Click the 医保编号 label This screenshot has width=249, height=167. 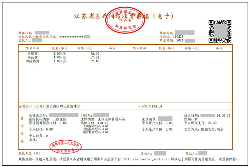[149, 119]
